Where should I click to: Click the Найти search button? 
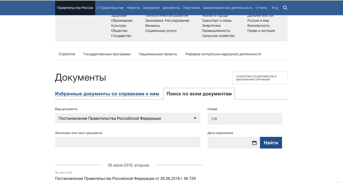pos(271,143)
